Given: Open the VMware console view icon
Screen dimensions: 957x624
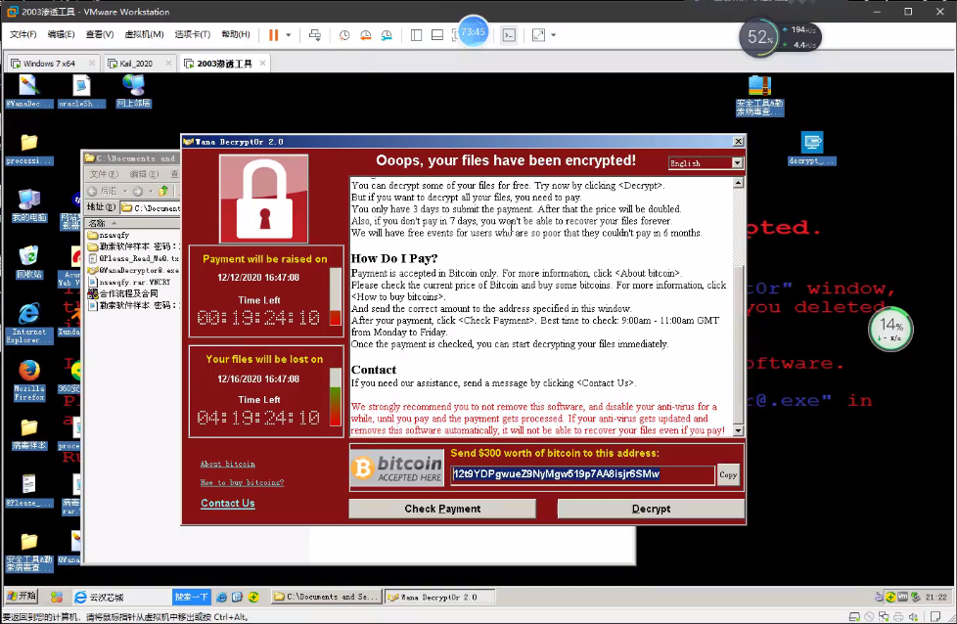Looking at the screenshot, I should (x=509, y=35).
